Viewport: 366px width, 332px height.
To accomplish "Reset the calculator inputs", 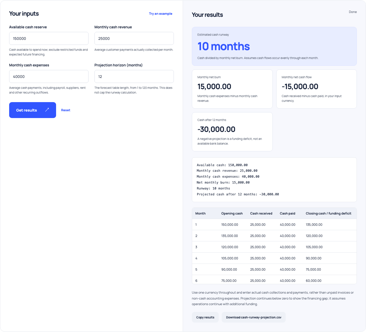I will click(66, 110).
